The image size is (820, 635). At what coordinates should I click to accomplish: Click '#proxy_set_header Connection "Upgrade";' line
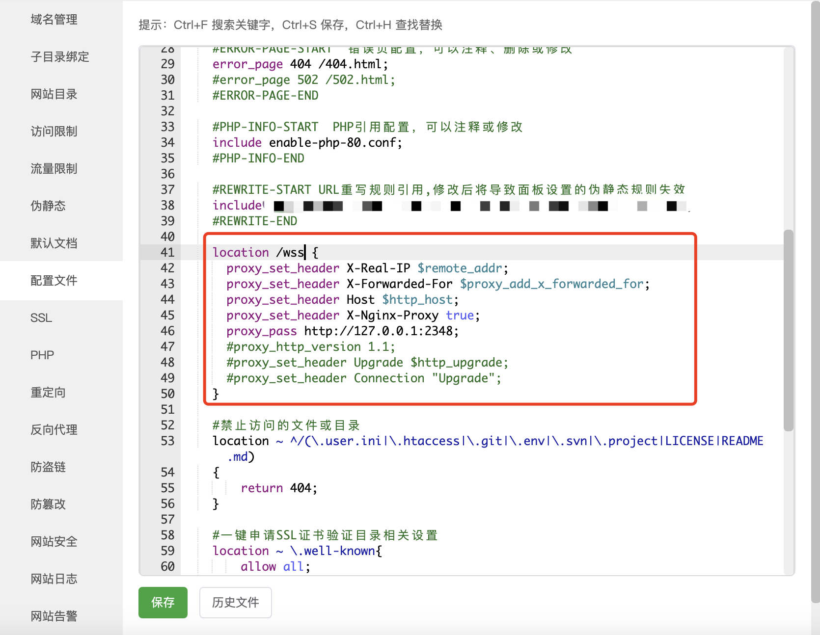pos(364,378)
